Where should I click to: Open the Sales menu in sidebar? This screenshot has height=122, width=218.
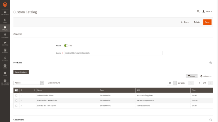tap(5, 21)
